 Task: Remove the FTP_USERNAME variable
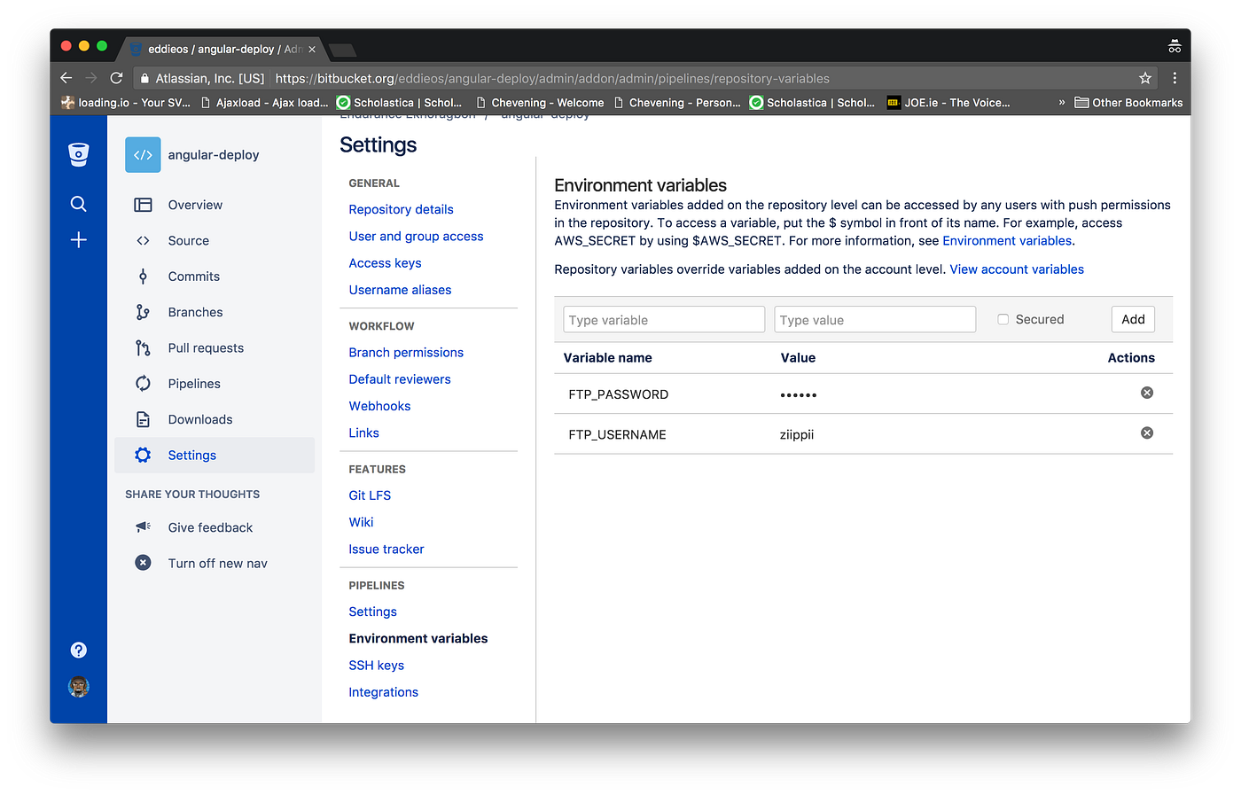click(x=1147, y=433)
